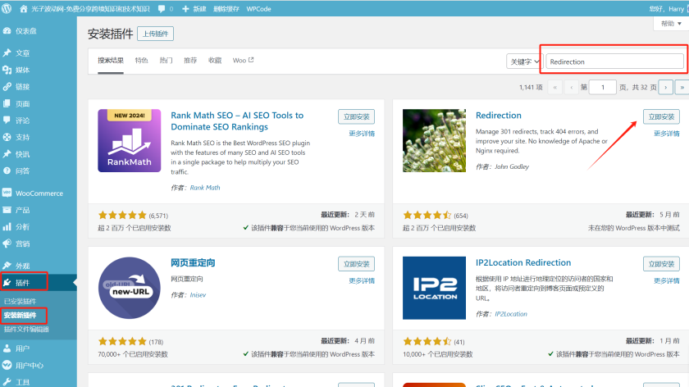Open 安装新插件 submenu item

click(21, 316)
